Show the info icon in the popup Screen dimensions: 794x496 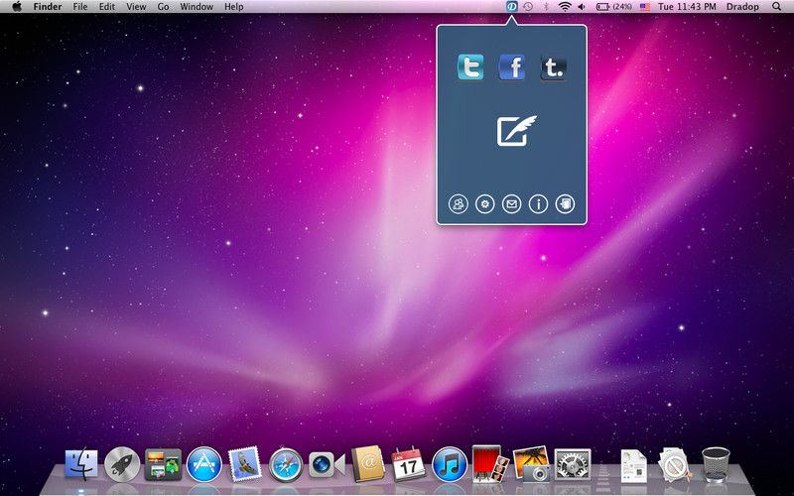(x=538, y=204)
